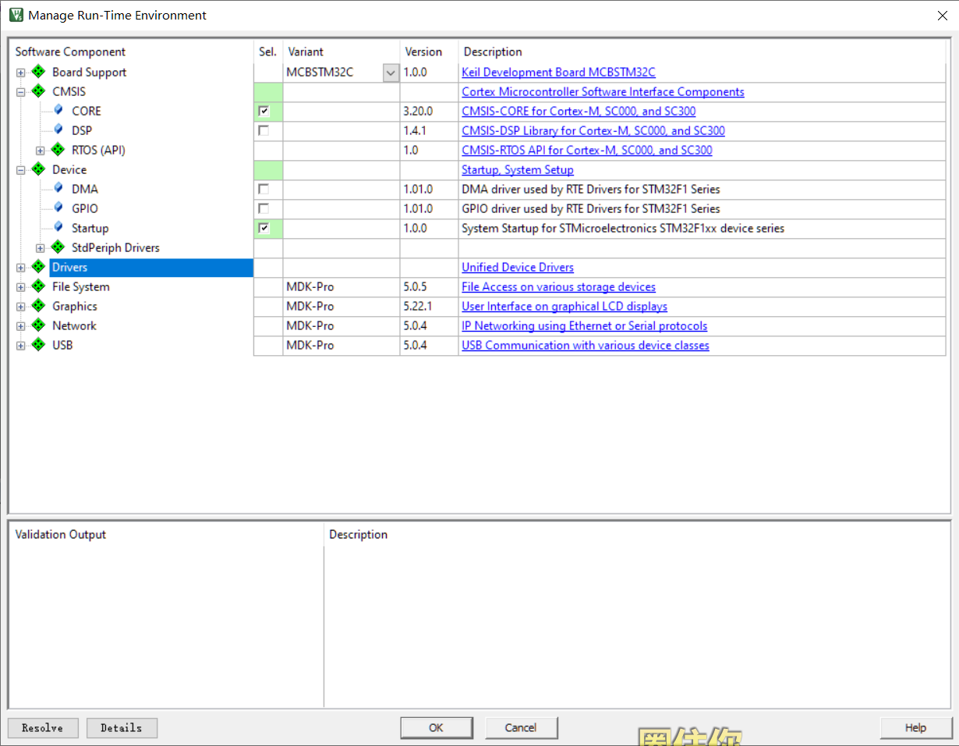Open USB Communication with device classes link
The height and width of the screenshot is (746, 959).
586,345
